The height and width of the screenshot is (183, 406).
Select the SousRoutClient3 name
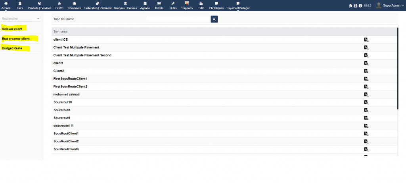(x=66, y=149)
